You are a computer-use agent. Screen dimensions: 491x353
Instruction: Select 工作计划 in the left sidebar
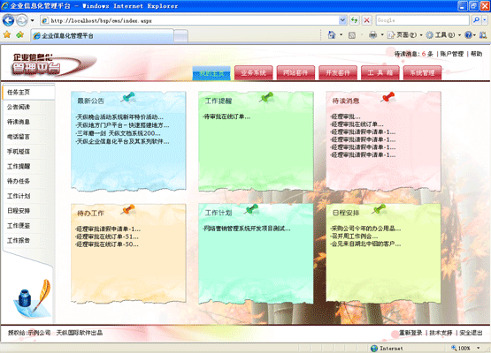(x=19, y=196)
